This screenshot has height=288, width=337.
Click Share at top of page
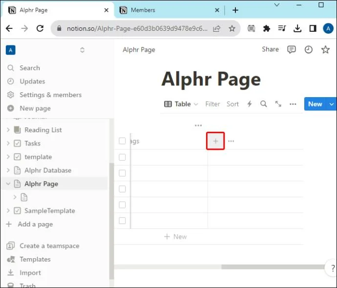(x=270, y=49)
